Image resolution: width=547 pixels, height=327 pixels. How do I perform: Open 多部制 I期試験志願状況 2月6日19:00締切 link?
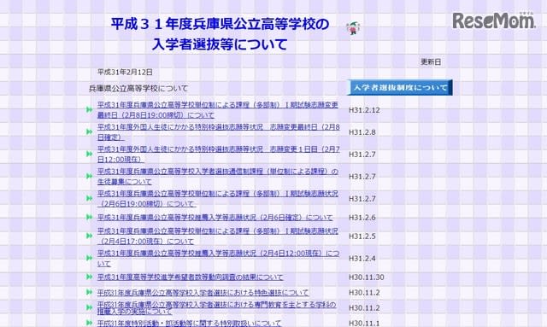[x=218, y=198]
